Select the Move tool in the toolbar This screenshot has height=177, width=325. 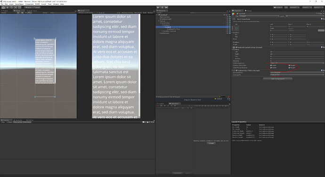(x=8, y=8)
